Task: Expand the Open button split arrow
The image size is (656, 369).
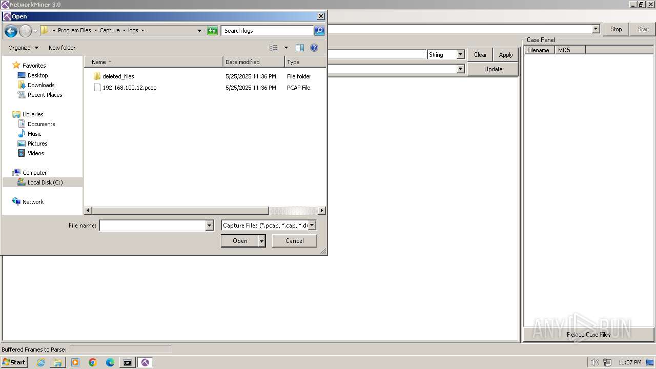Action: click(262, 241)
